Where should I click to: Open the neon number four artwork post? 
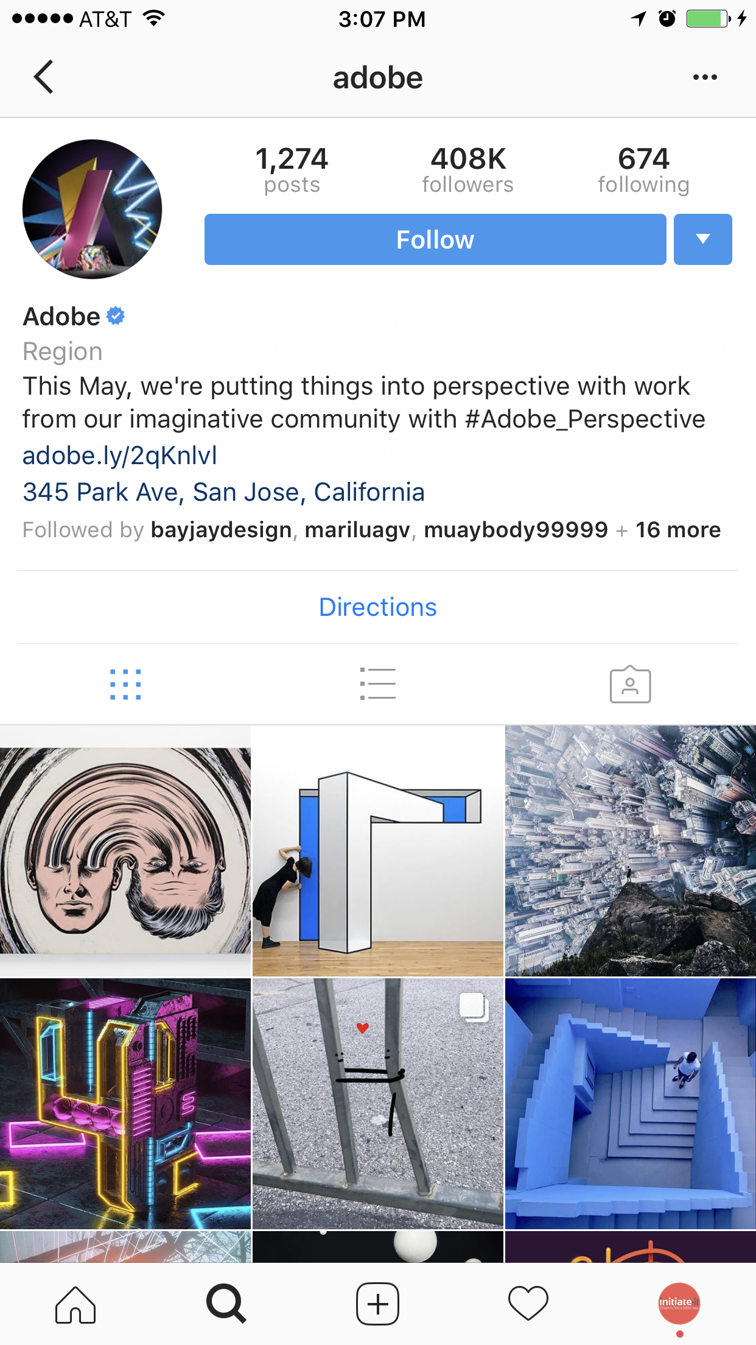click(x=125, y=1104)
